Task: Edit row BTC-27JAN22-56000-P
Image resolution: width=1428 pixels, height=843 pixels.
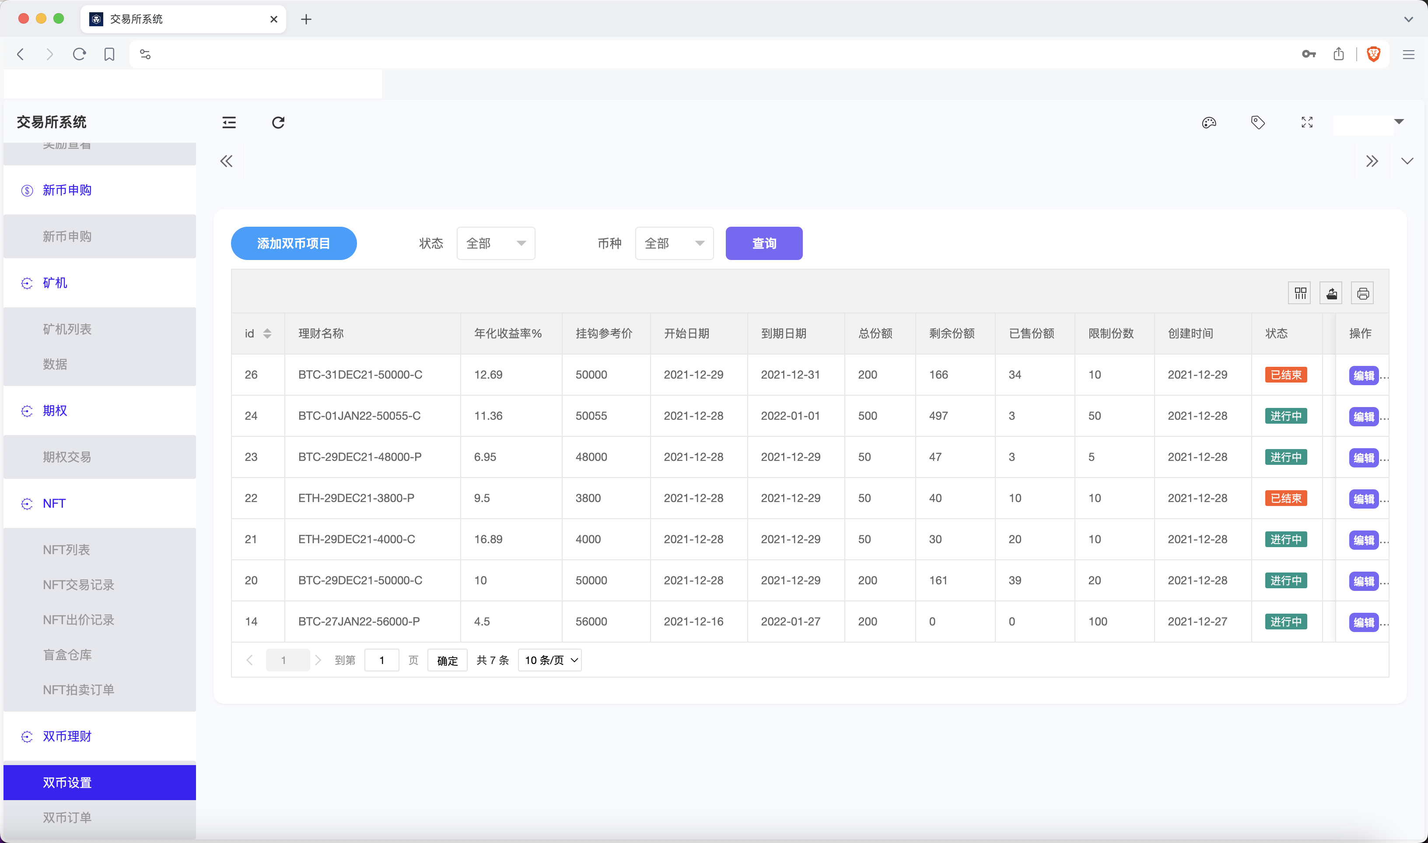Action: pos(1363,622)
